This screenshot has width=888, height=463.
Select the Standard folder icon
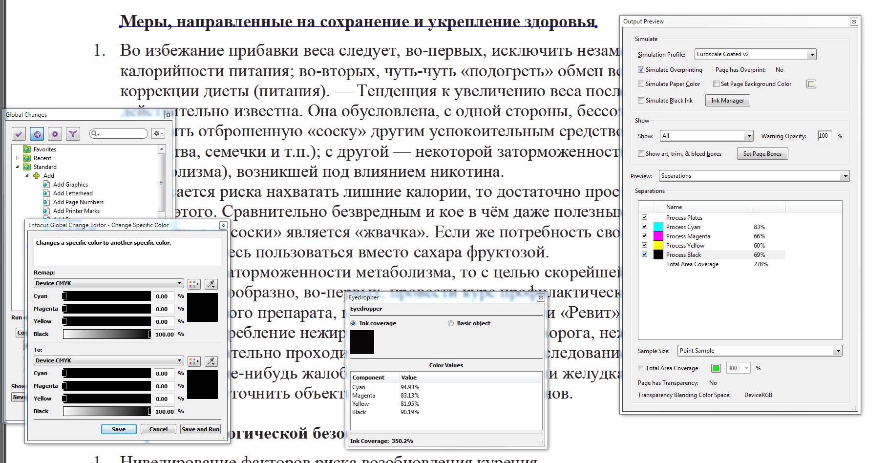(x=27, y=167)
